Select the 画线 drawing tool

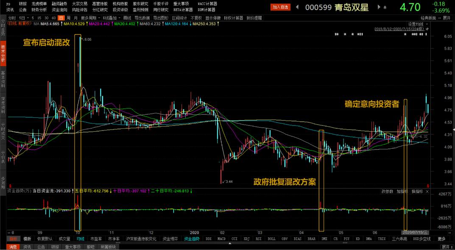pos(128,18)
